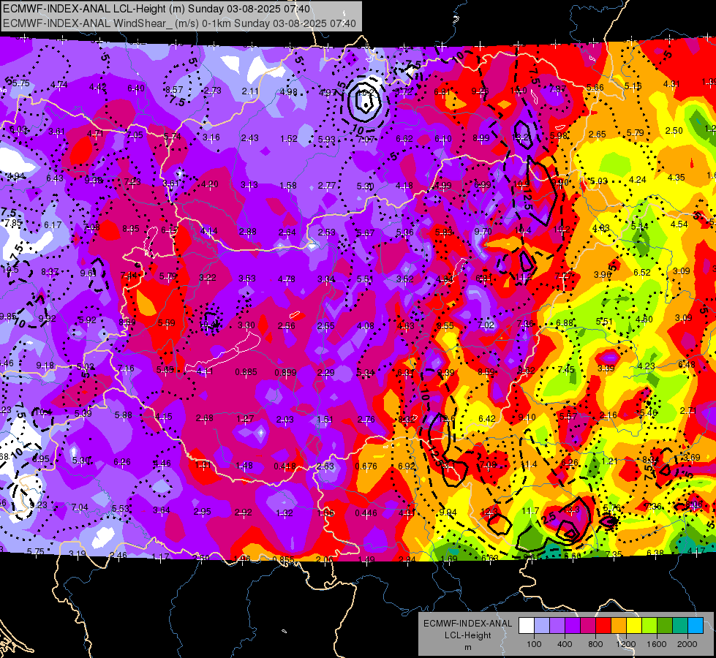716x658 pixels.
Task: Click the sky blue legend swatch
Action: click(696, 626)
